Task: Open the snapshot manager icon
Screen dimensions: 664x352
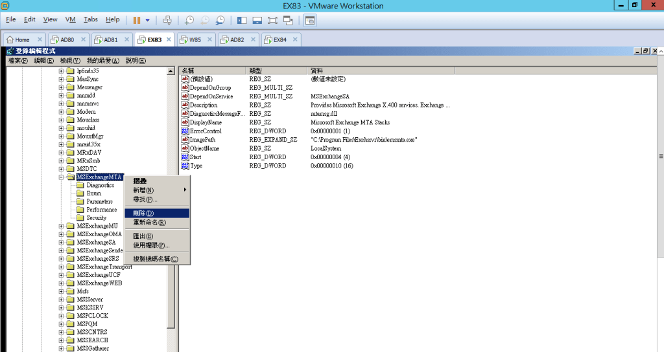Action: [220, 20]
